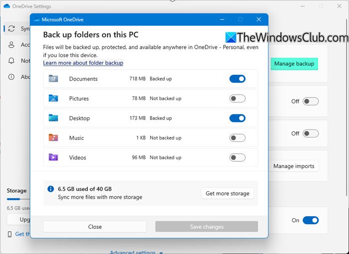Turn off the On switch in OneDrive Settings
Screen dimensions: 349x254
[311, 220]
